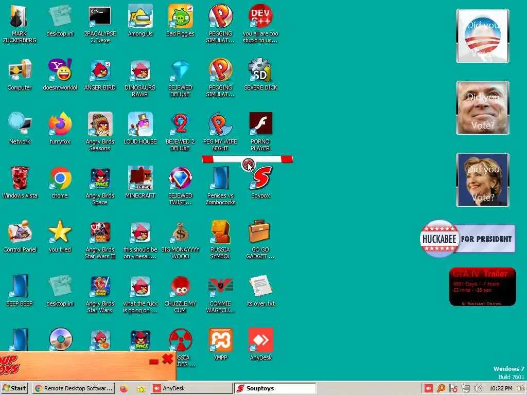Screen dimensions: 527x395
Task: Open the Start menu
Action: [x=14, y=388]
